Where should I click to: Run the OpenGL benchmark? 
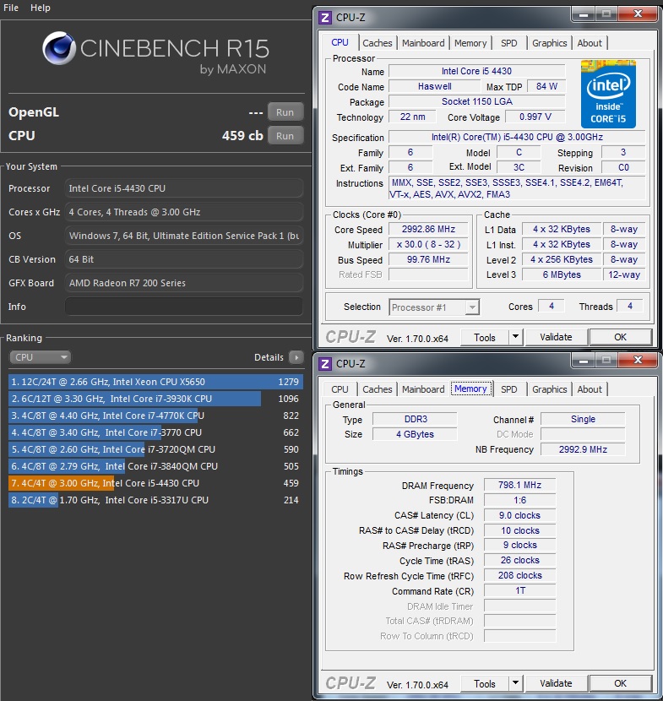285,112
